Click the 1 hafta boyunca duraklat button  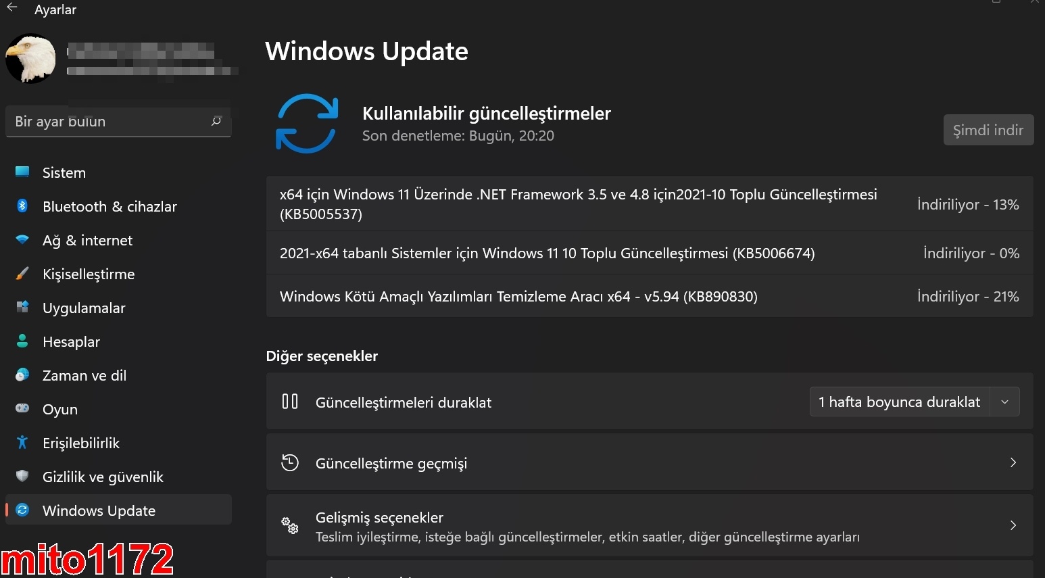pos(899,402)
